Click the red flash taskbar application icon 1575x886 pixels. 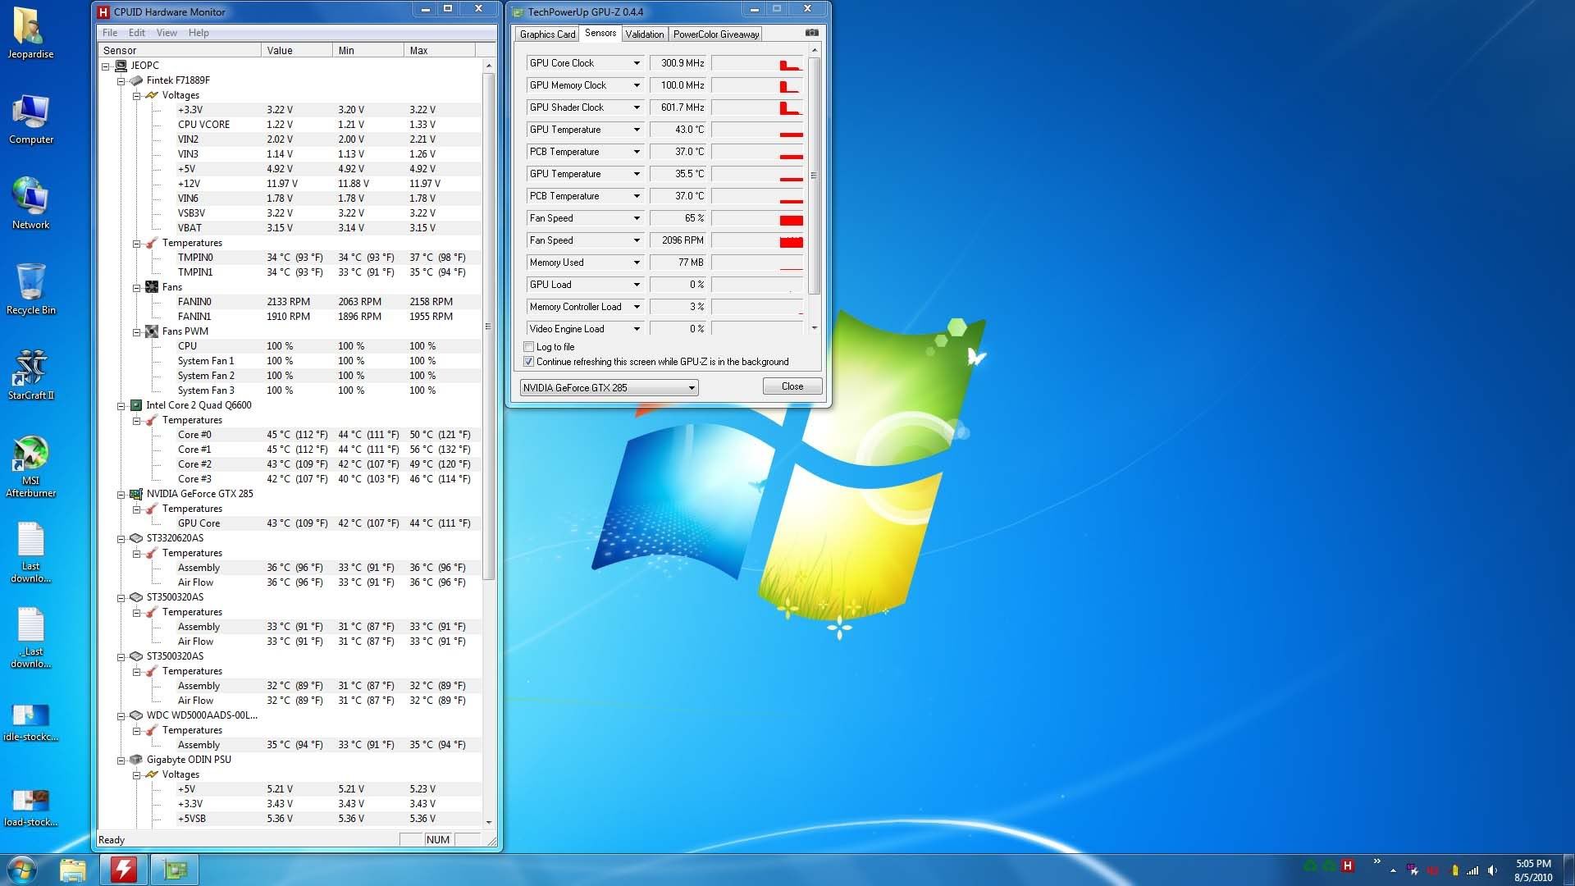(124, 869)
